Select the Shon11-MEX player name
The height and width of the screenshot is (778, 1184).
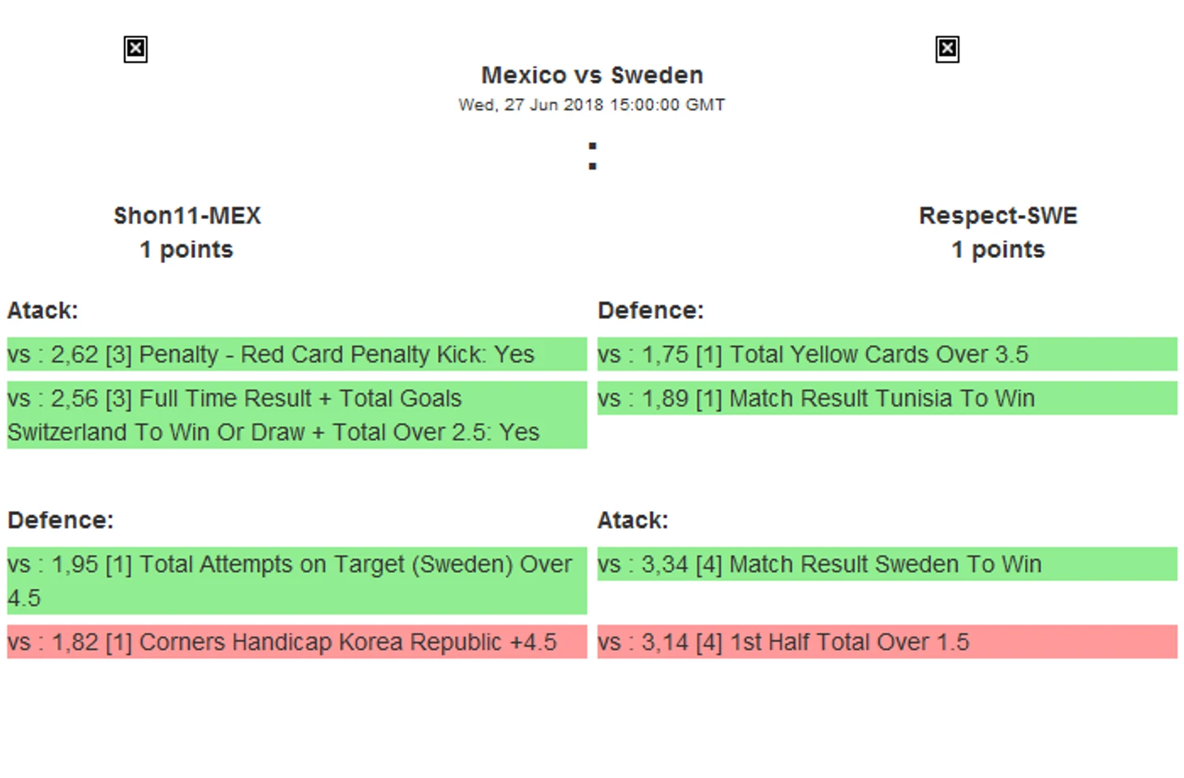(x=187, y=216)
